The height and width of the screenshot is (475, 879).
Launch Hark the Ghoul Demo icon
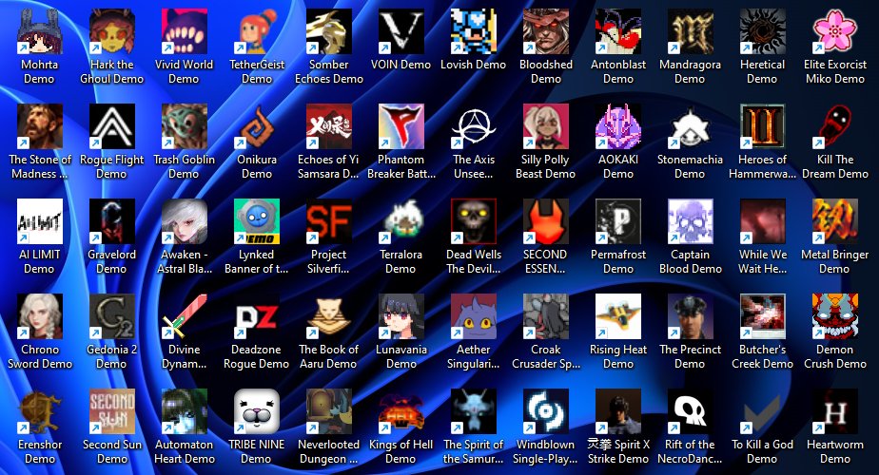point(112,31)
